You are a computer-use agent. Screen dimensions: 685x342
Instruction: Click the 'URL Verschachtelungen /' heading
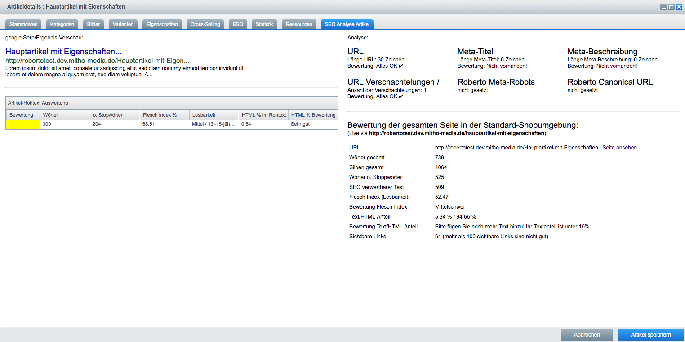tap(393, 82)
